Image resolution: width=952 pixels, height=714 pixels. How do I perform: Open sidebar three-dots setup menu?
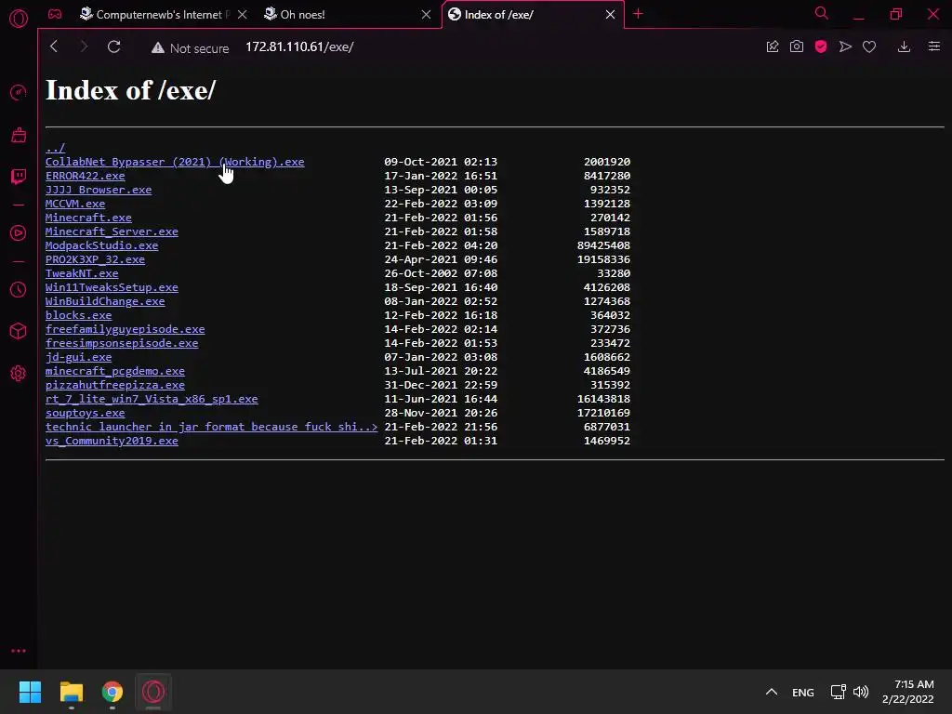(19, 650)
